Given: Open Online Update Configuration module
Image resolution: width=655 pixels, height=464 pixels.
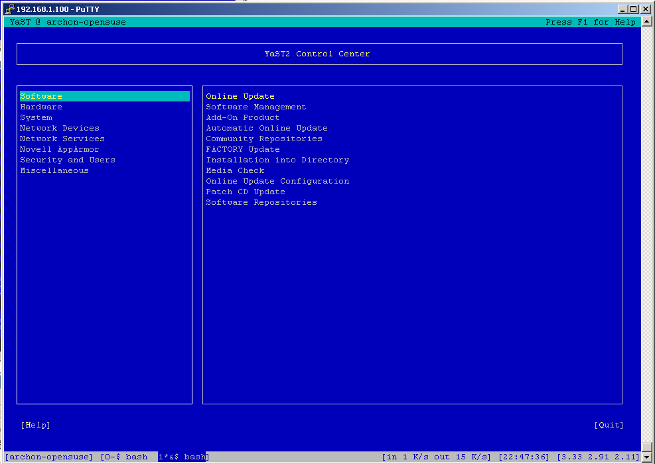Looking at the screenshot, I should pyautogui.click(x=277, y=181).
